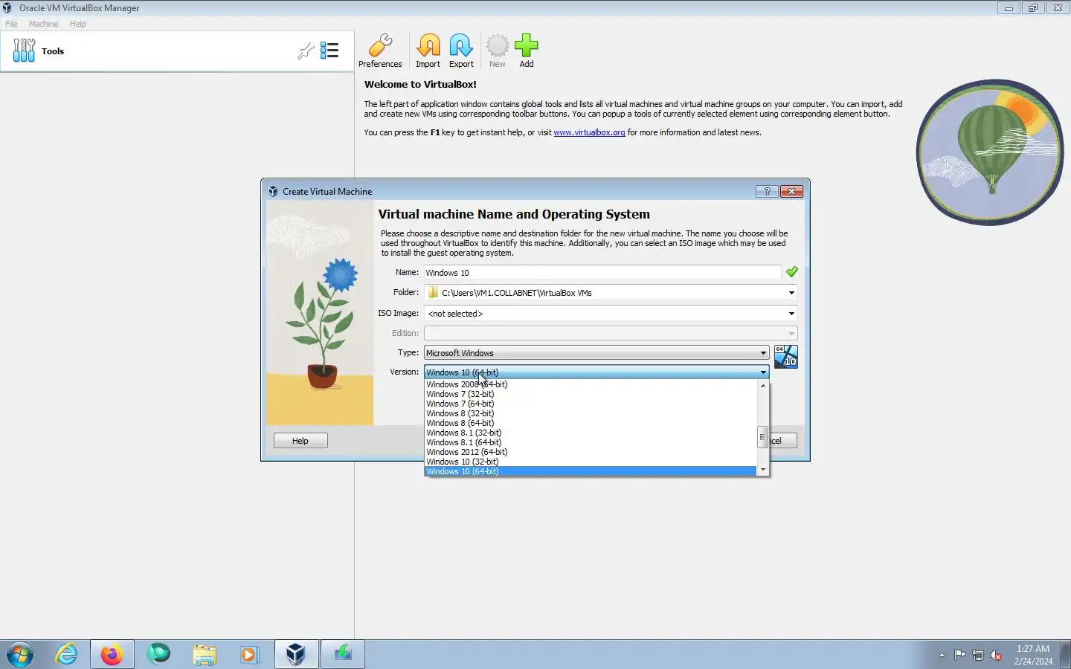Collapse the Version dropdown arrow
Image resolution: width=1071 pixels, height=669 pixels.
(763, 372)
